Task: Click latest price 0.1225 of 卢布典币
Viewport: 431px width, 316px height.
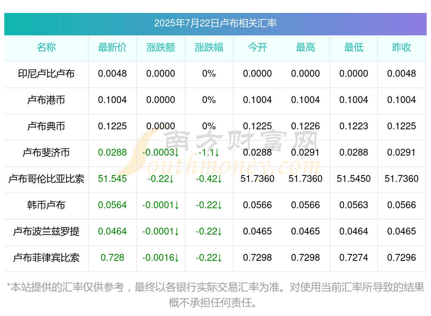Action: [x=112, y=126]
